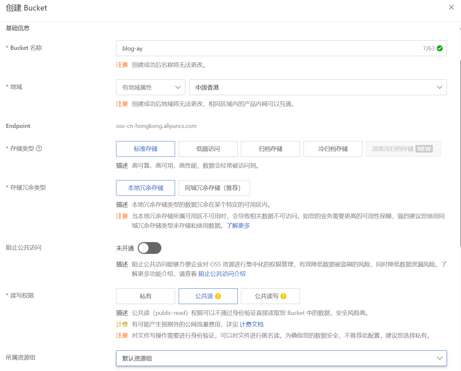Image resolution: width=461 pixels, height=371 pixels.
Task: Open the 计费文档 link
Action: point(251,324)
